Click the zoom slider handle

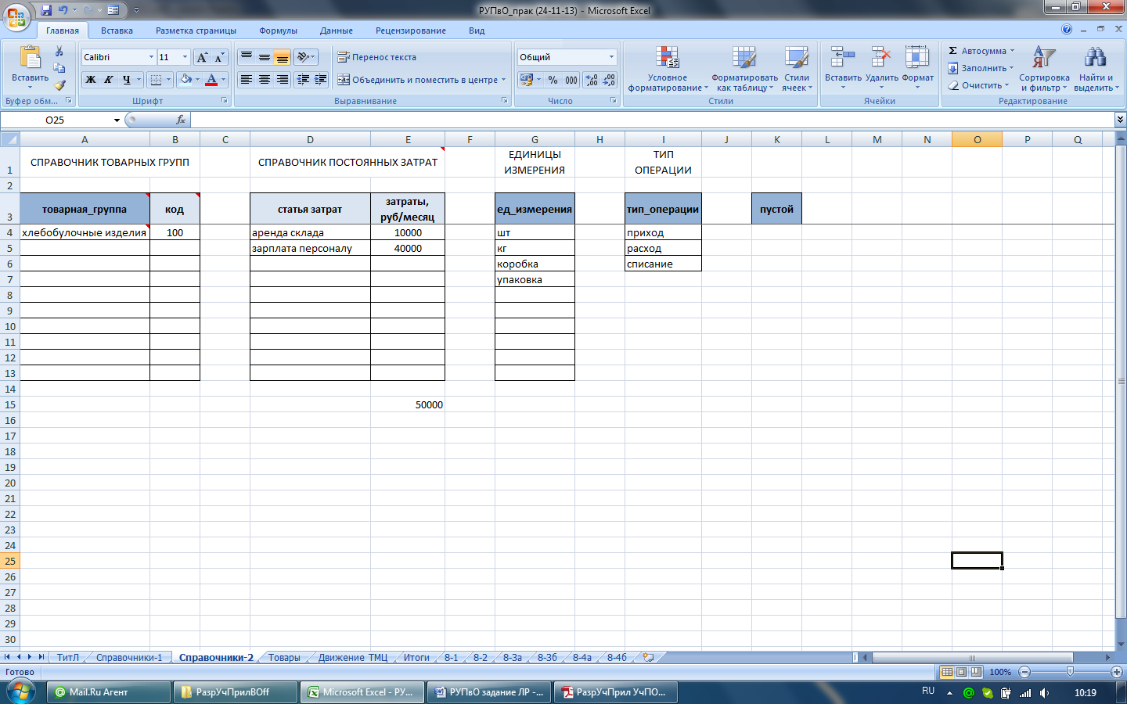tap(1070, 672)
